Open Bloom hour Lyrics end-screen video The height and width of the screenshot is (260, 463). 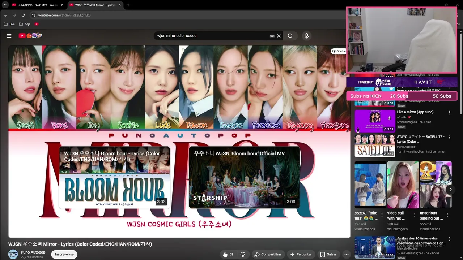114,177
